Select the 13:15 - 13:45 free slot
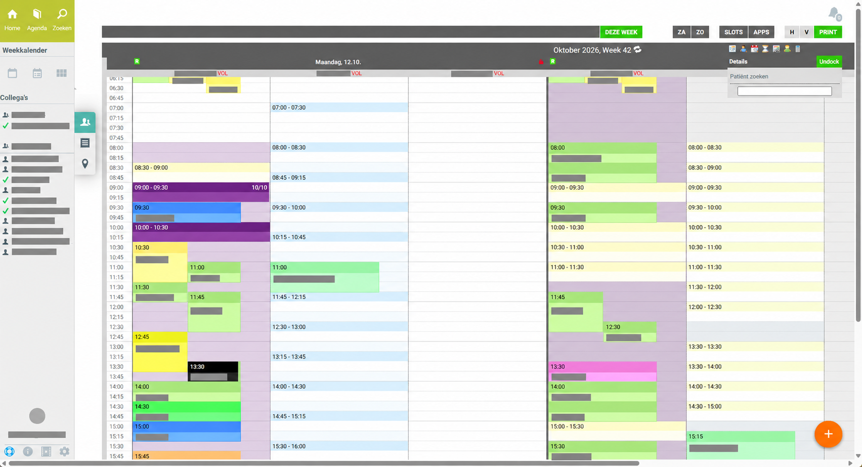The height and width of the screenshot is (467, 862). click(339, 357)
